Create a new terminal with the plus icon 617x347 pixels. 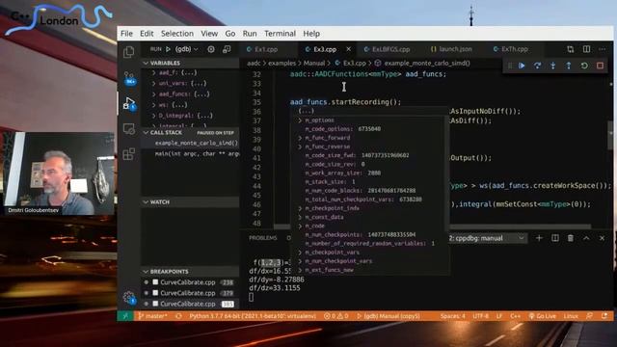click(539, 238)
